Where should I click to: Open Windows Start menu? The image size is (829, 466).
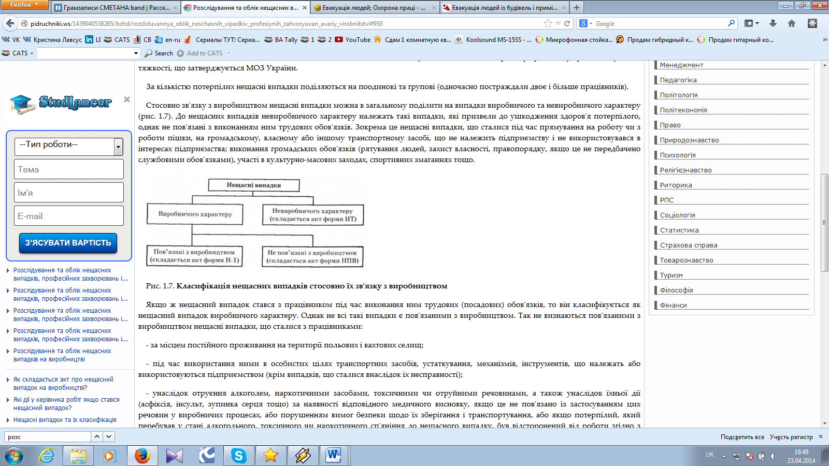(14, 456)
